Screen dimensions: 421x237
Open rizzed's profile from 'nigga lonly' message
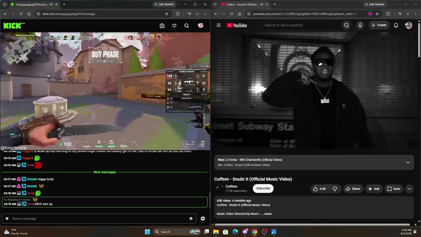point(32,179)
